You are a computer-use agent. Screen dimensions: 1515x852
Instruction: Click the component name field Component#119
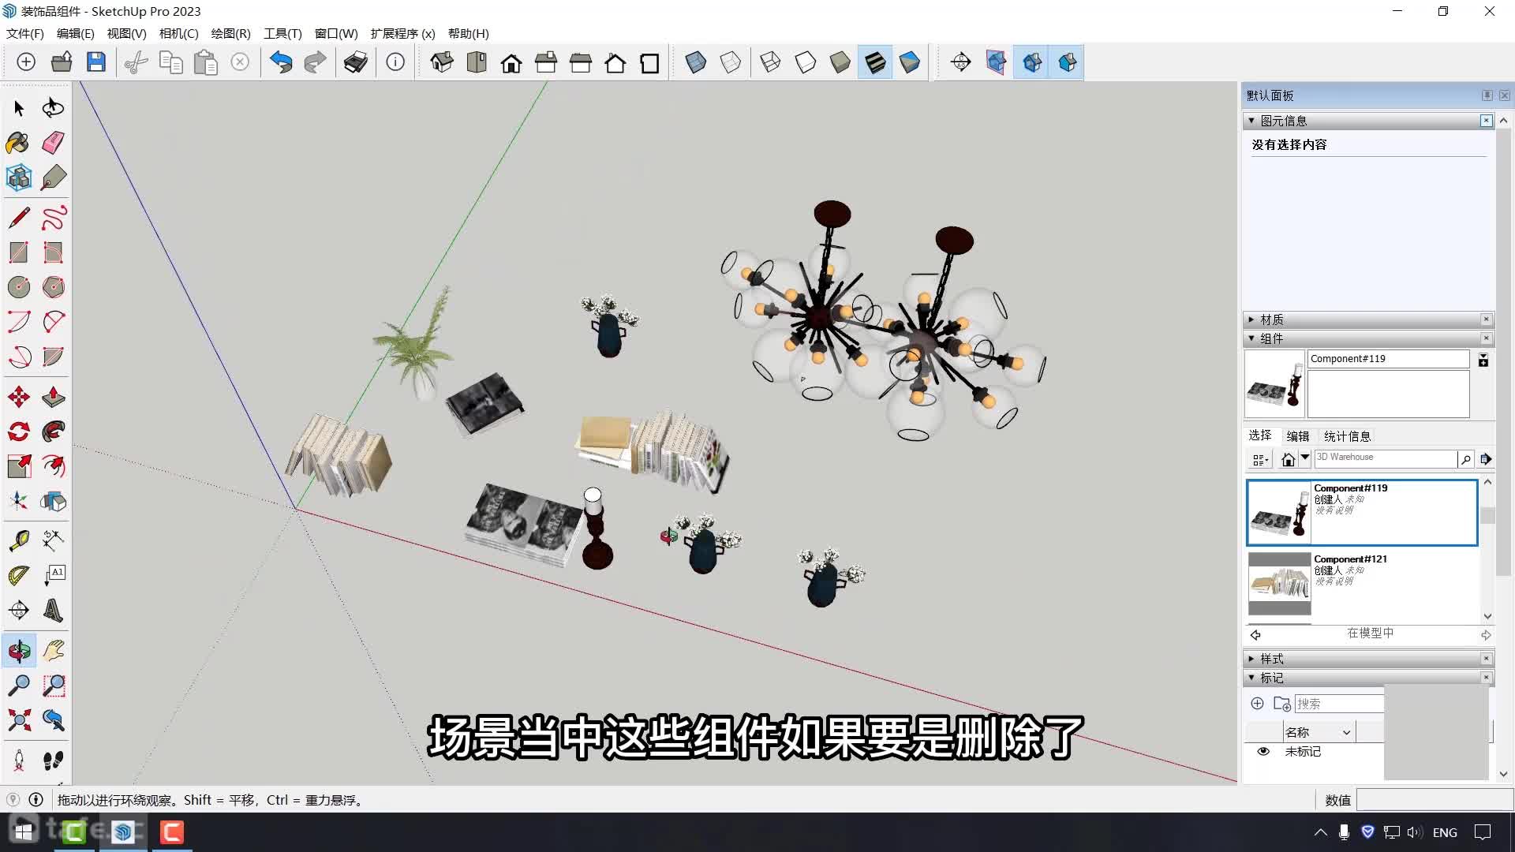pyautogui.click(x=1388, y=359)
